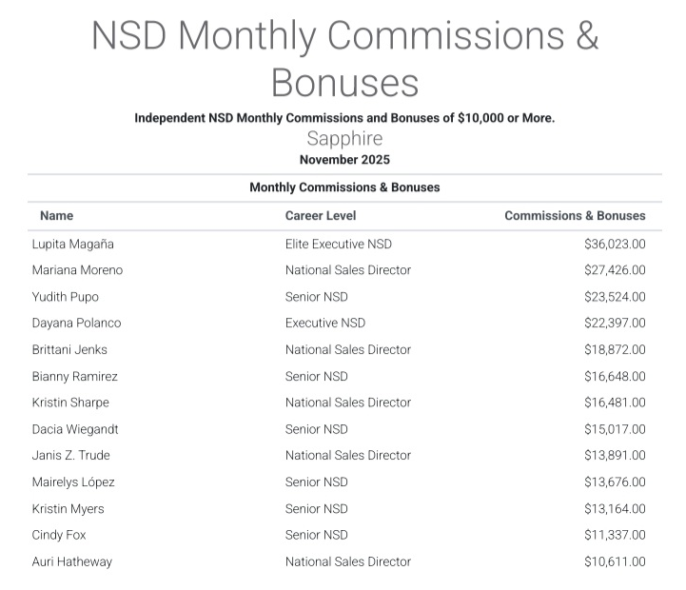Click the Elite Executive NSD career level
This screenshot has width=686, height=590.
(x=338, y=244)
